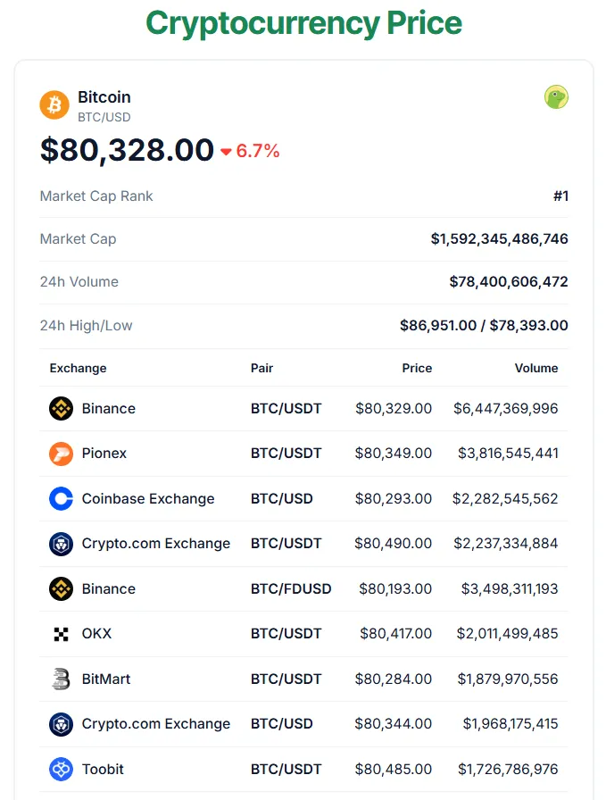Click the Price column header
606x800 pixels.
(x=417, y=368)
